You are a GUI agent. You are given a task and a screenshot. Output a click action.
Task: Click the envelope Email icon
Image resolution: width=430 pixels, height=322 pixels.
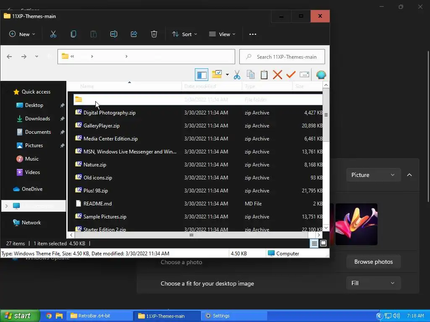tap(304, 75)
